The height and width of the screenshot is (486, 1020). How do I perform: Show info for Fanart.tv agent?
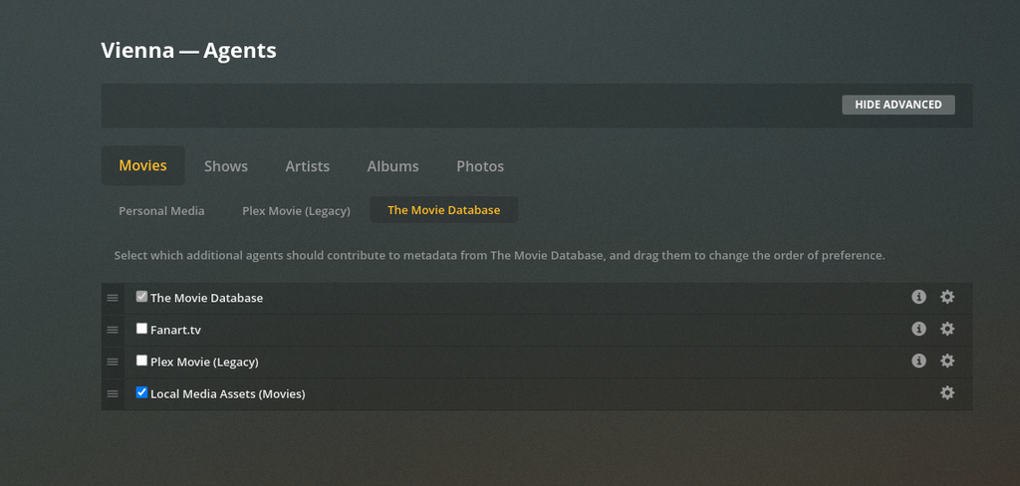pos(918,329)
